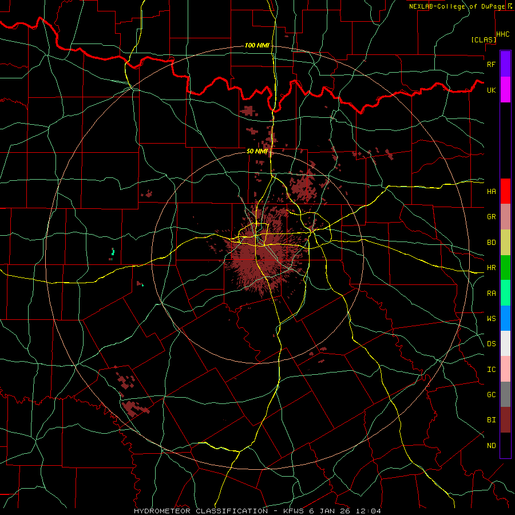
Task: Click the 'GC' legend label
Action: [491, 394]
